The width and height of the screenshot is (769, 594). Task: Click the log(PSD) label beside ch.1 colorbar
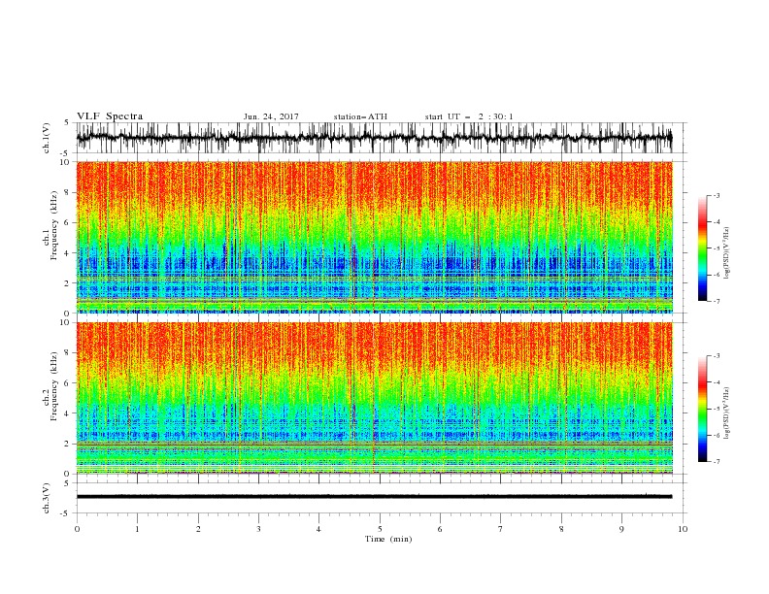tap(726, 253)
